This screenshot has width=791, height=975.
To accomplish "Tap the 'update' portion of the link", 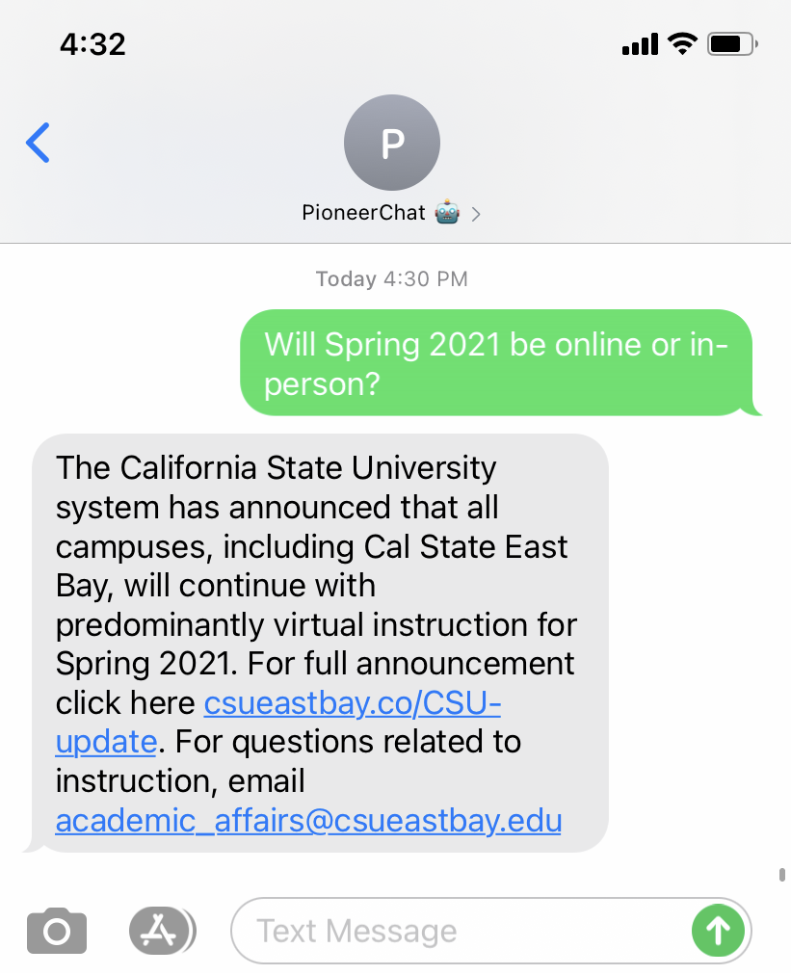I will pyautogui.click(x=106, y=743).
